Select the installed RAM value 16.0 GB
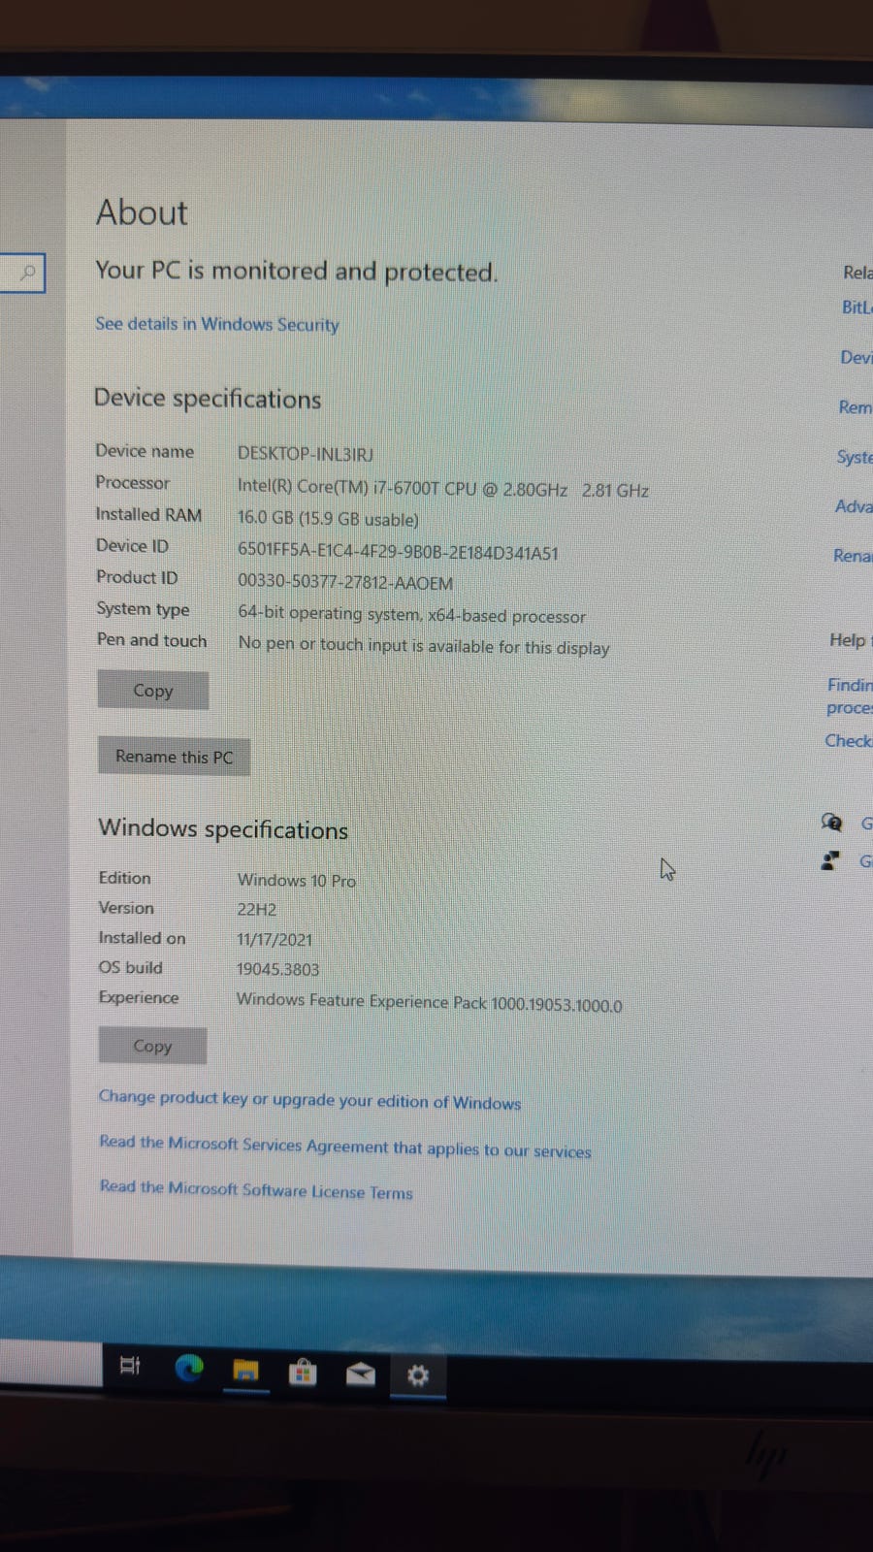873x1552 pixels. (328, 519)
